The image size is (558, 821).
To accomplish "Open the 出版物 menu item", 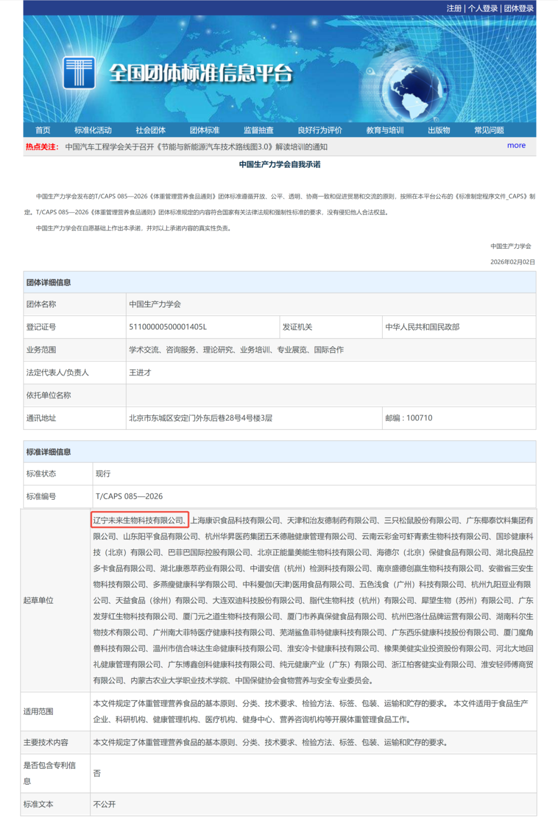I will click(x=439, y=130).
